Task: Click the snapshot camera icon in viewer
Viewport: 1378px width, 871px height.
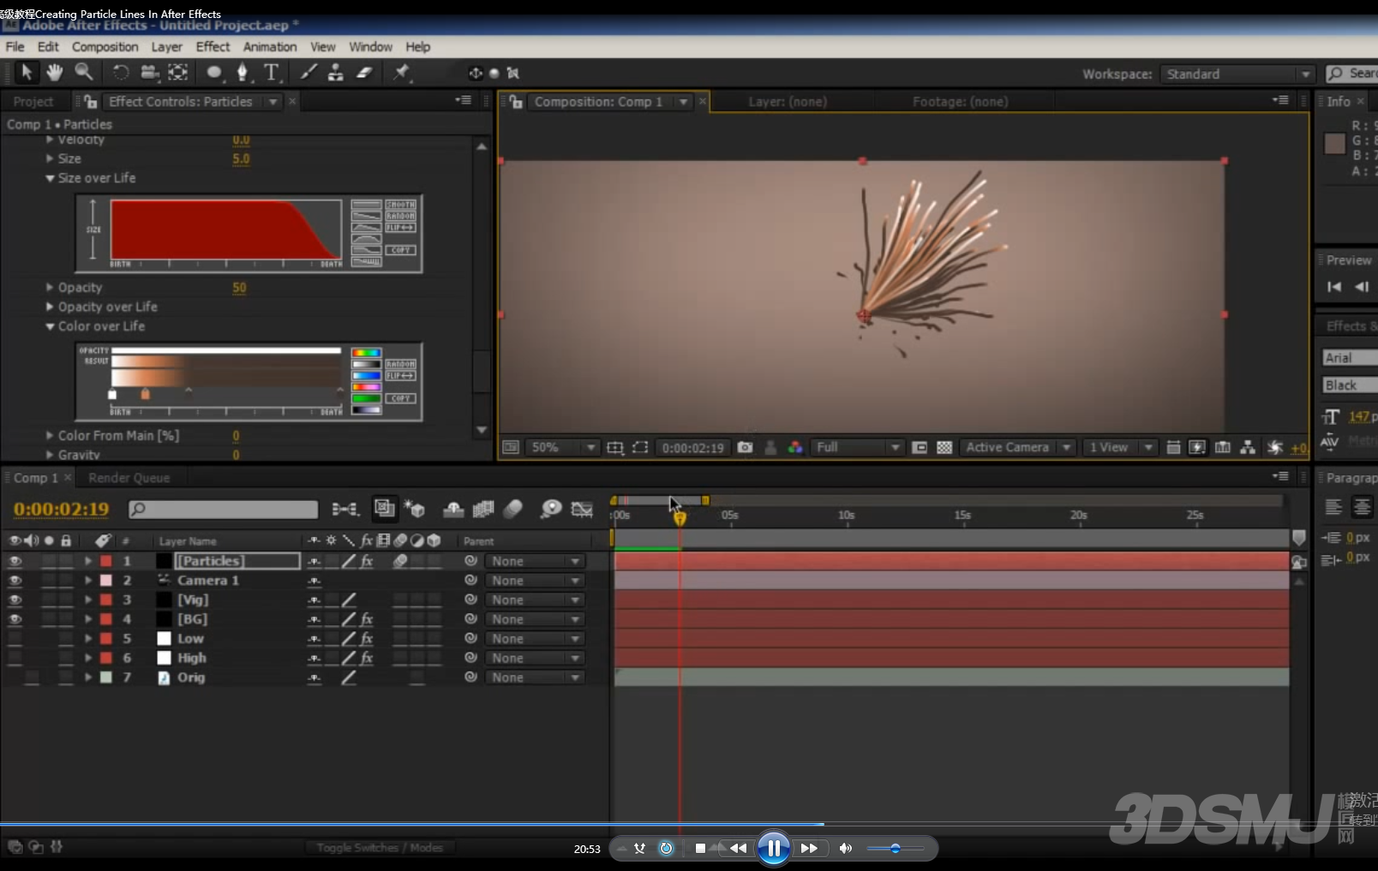Action: [746, 447]
